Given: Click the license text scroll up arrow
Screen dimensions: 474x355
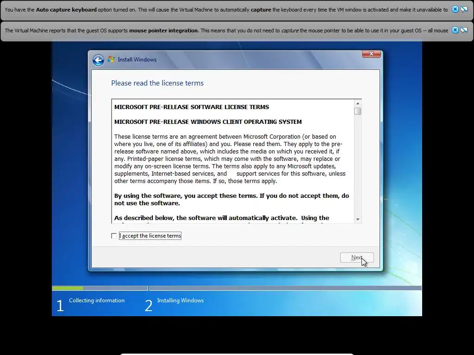Looking at the screenshot, I should coord(358,104).
